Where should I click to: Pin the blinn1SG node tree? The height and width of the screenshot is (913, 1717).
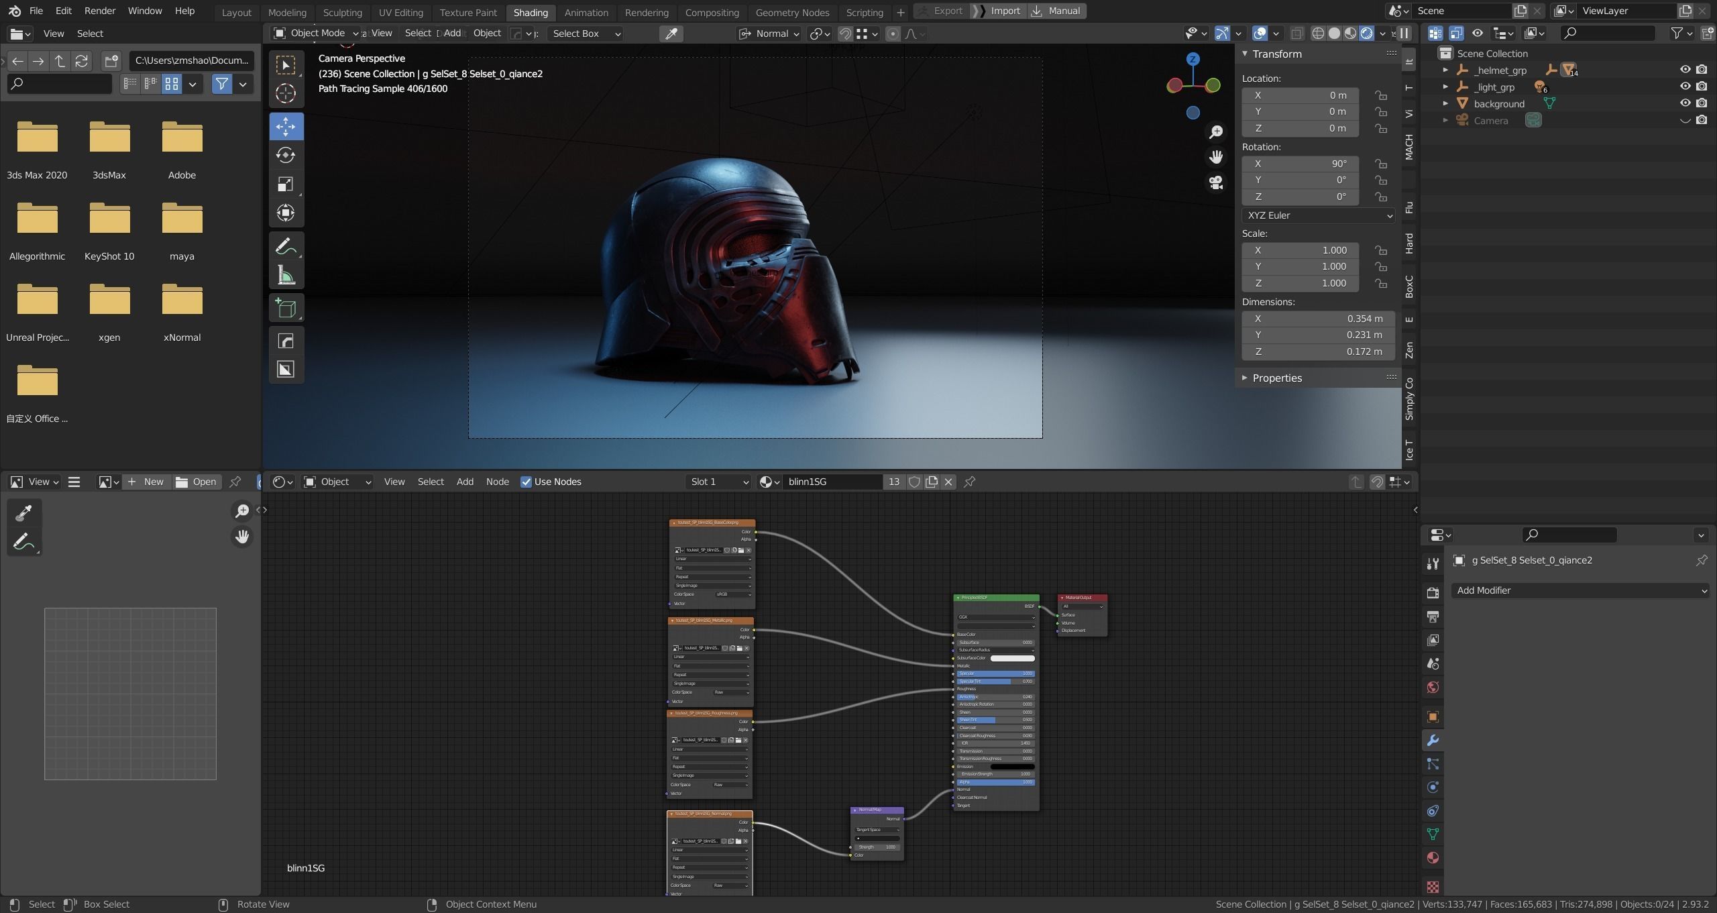coord(969,482)
